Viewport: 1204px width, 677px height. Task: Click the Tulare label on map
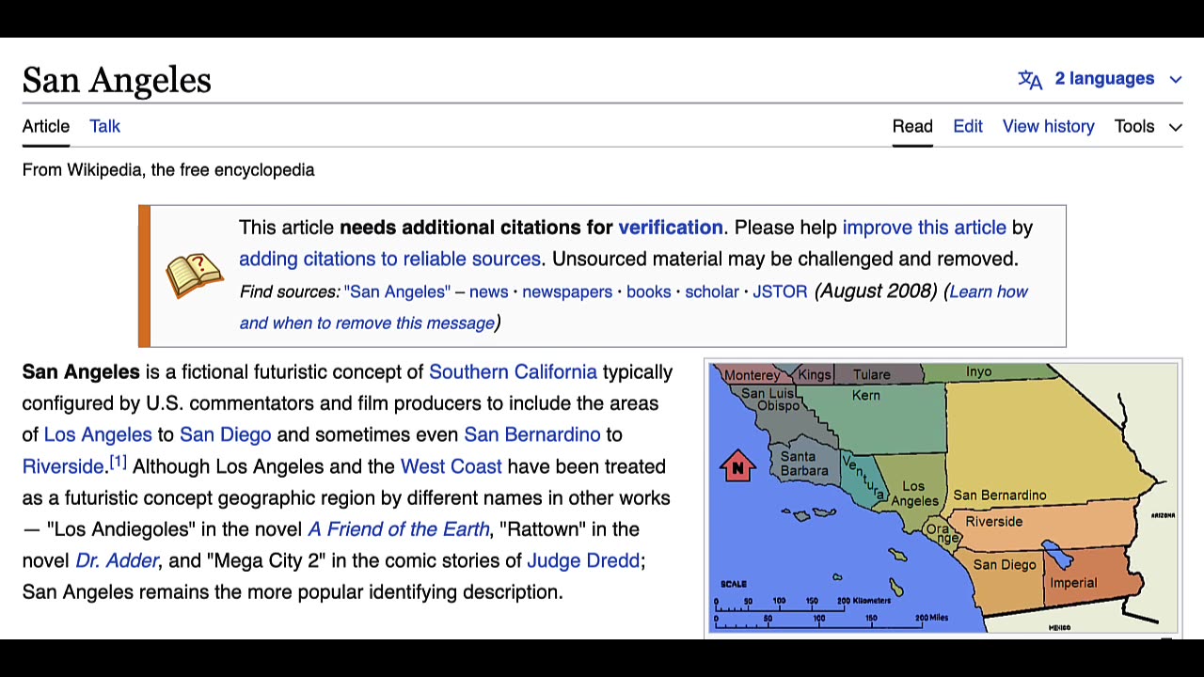click(x=871, y=374)
